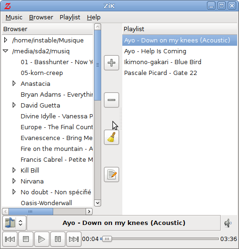Expand /home/instable/Musique folder
This screenshot has width=239, height=249.
point(6,40)
